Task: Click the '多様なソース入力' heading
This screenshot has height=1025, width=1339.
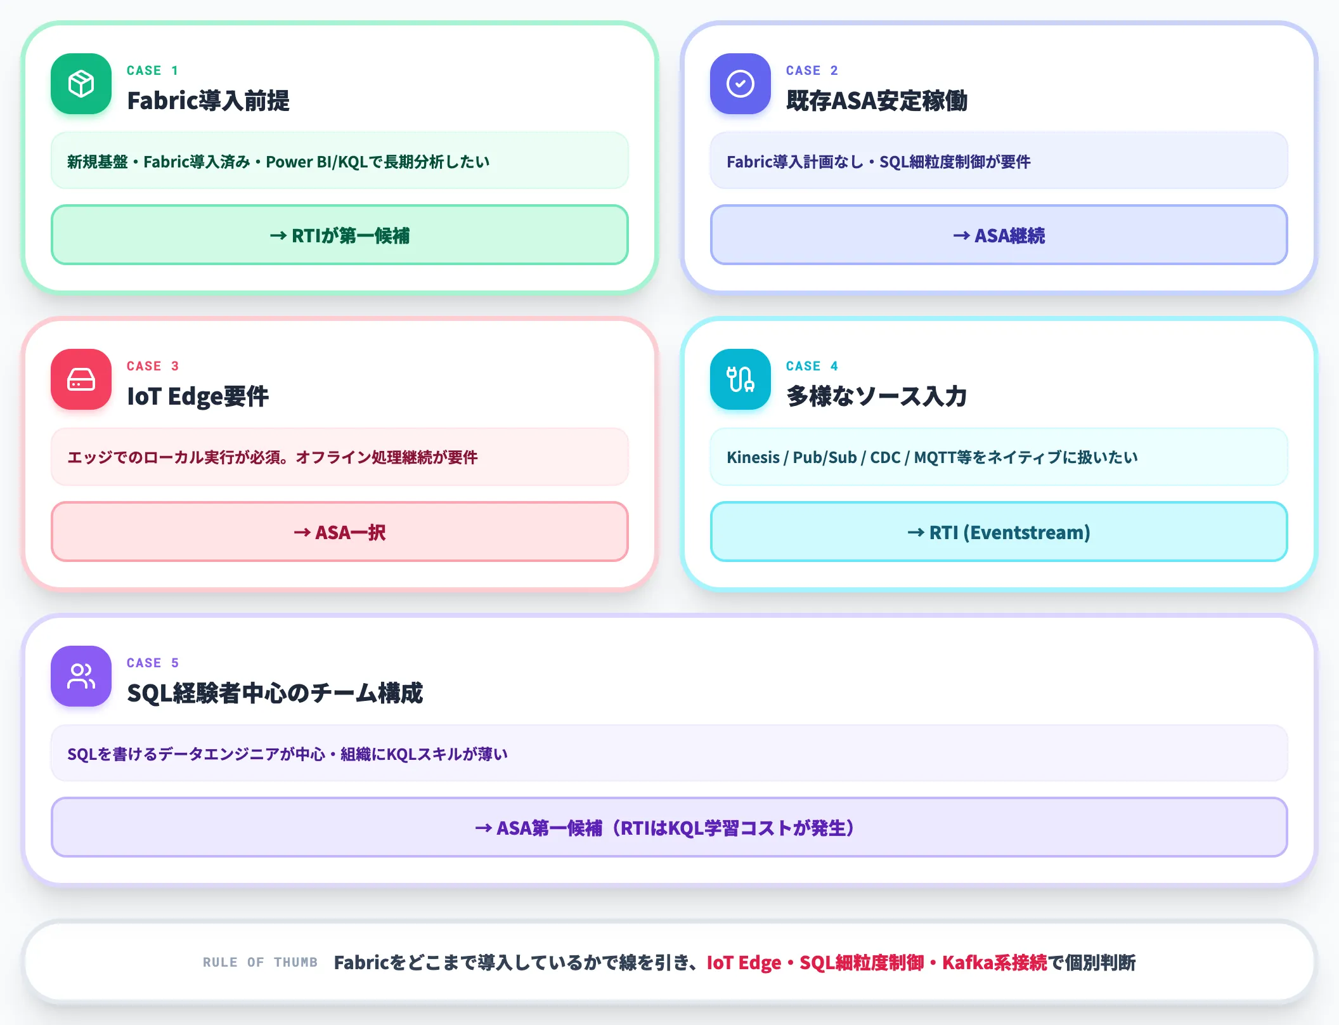Action: coord(877,396)
